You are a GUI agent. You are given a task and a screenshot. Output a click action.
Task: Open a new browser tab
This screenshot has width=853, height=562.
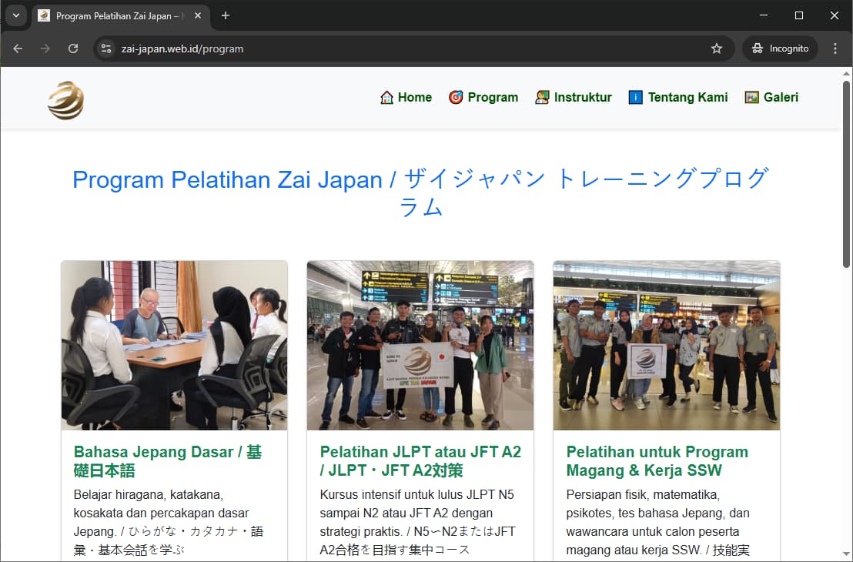225,15
